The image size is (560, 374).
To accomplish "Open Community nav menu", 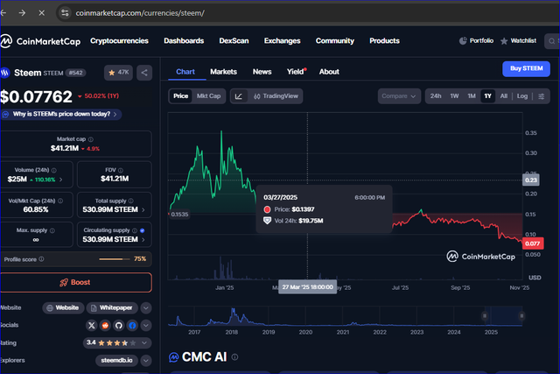I will (x=334, y=41).
